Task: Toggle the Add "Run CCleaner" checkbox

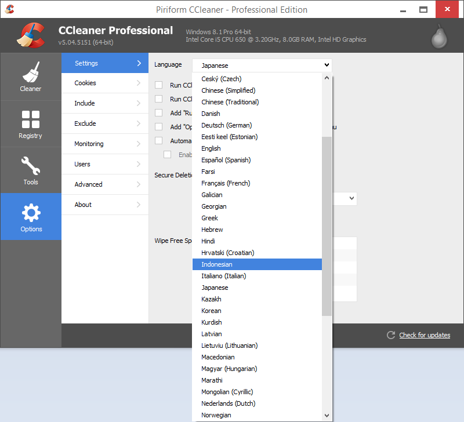Action: coord(158,112)
